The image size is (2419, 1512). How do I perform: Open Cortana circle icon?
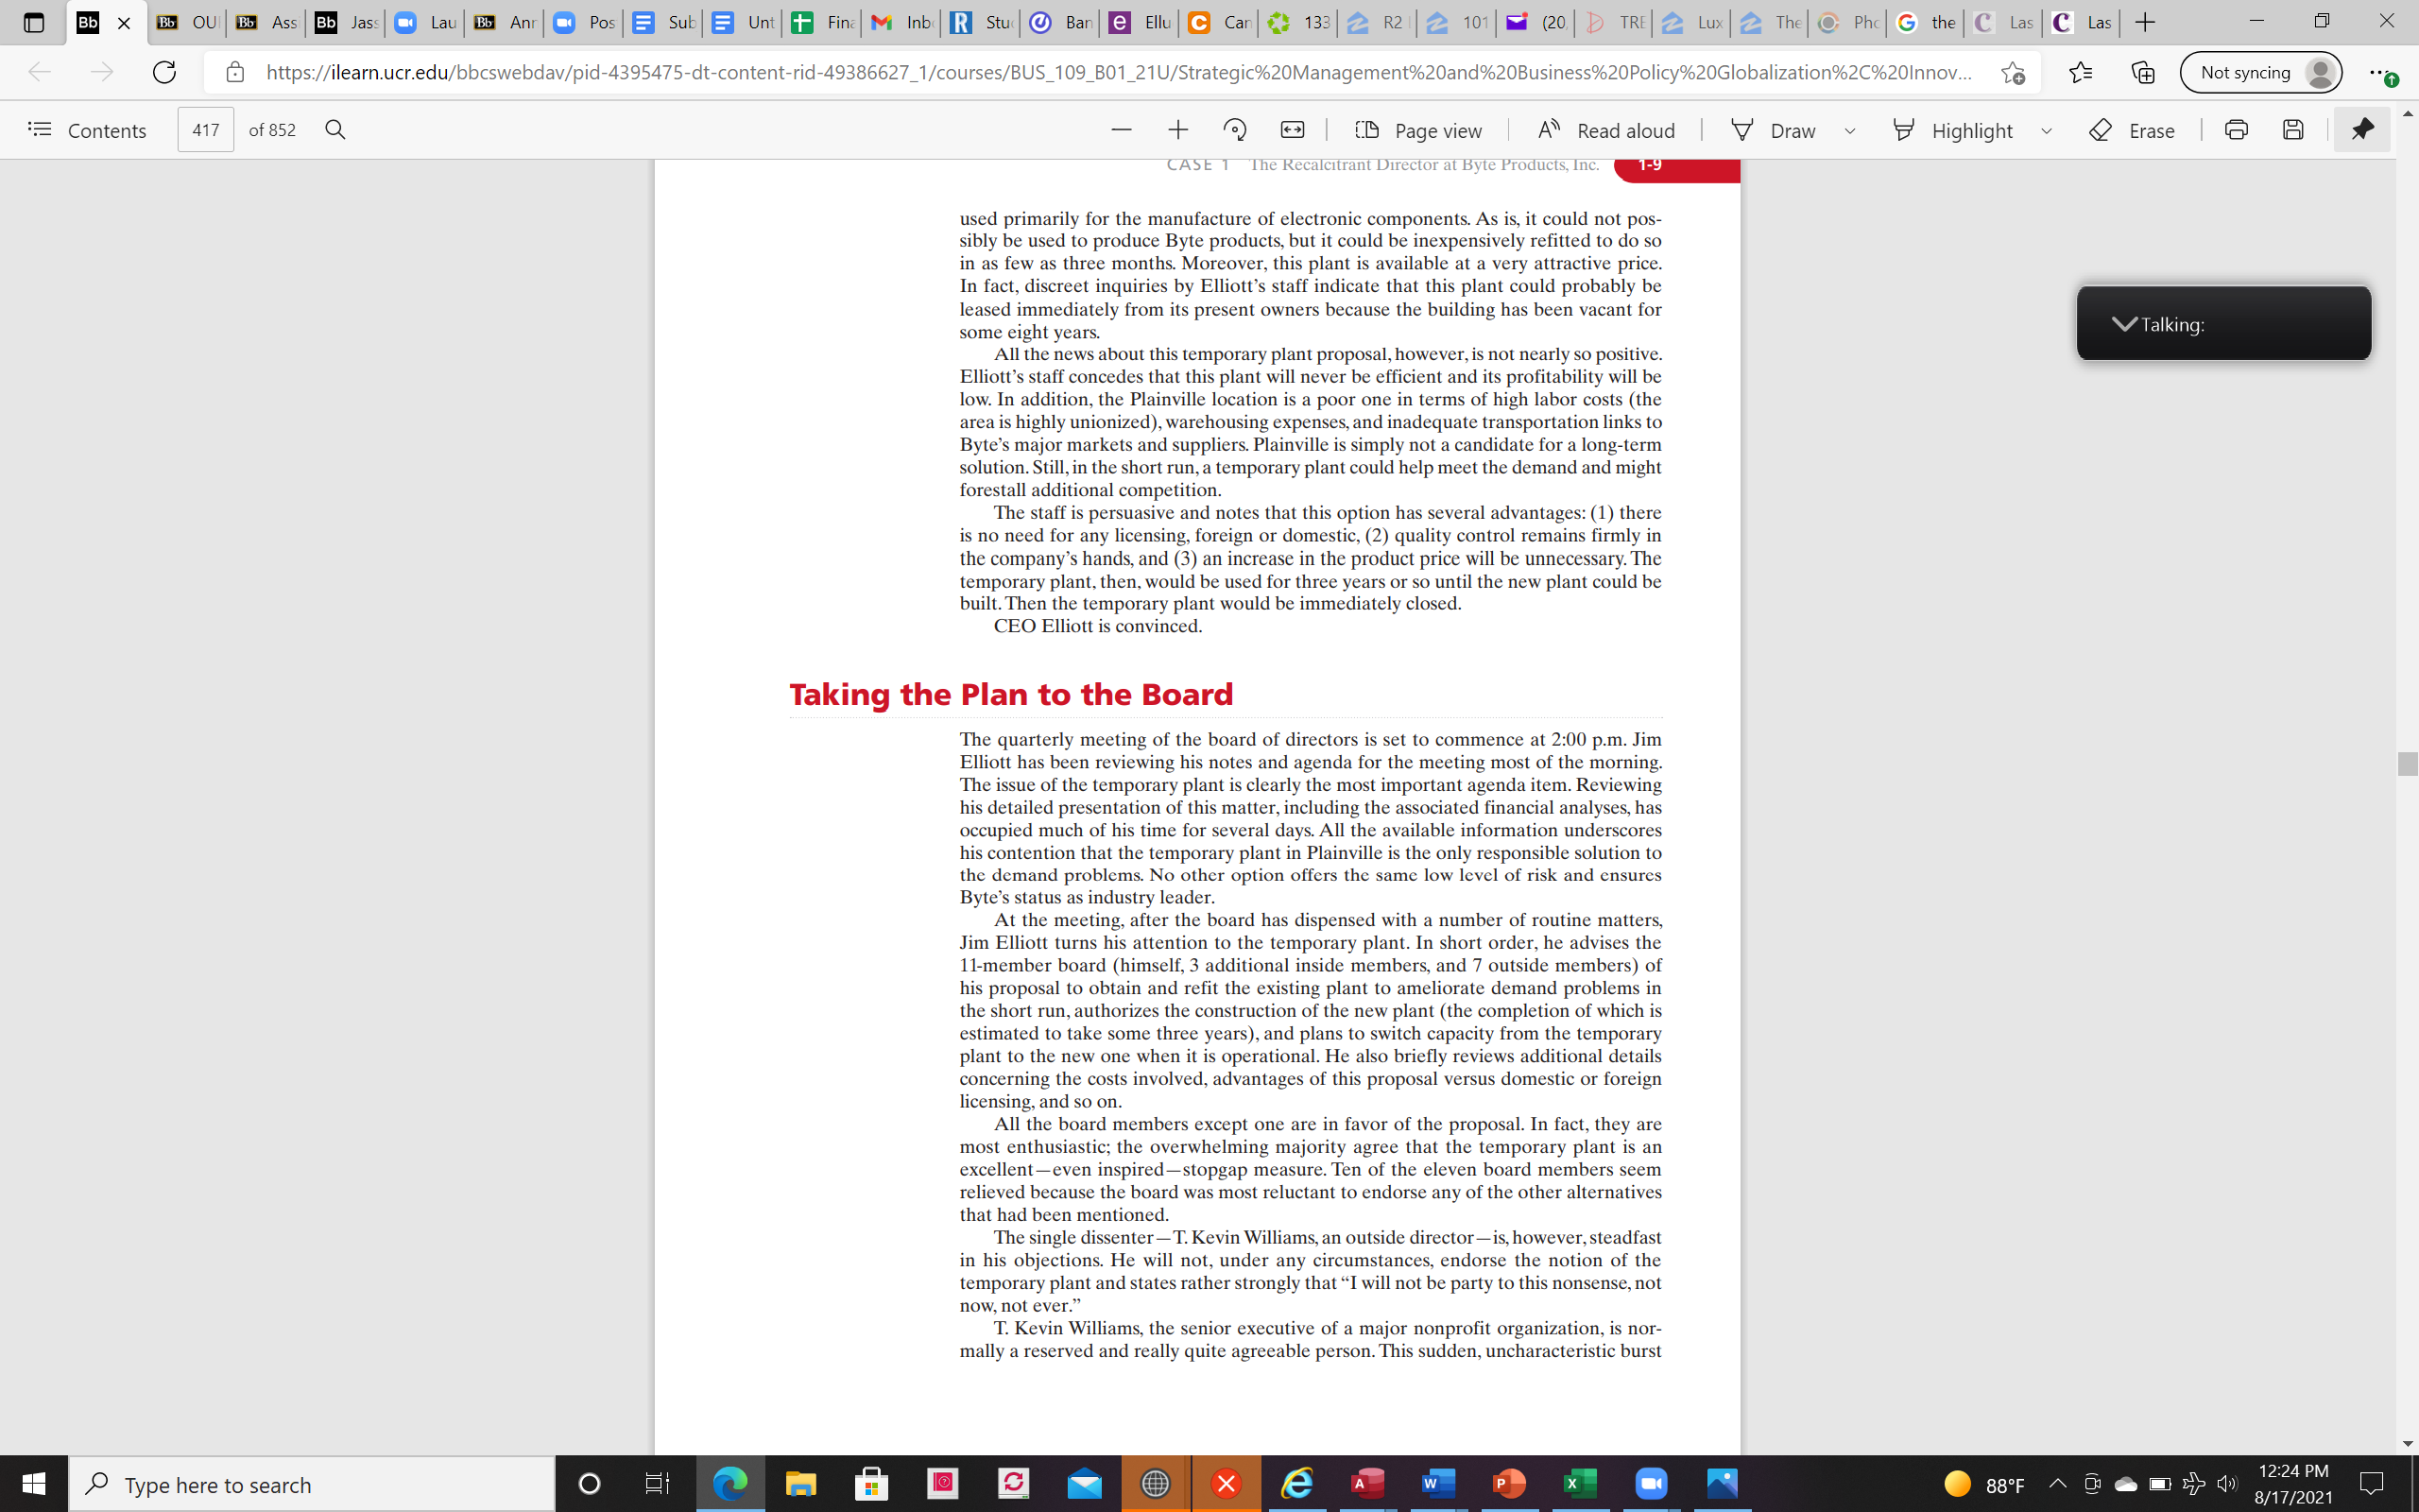tap(590, 1484)
